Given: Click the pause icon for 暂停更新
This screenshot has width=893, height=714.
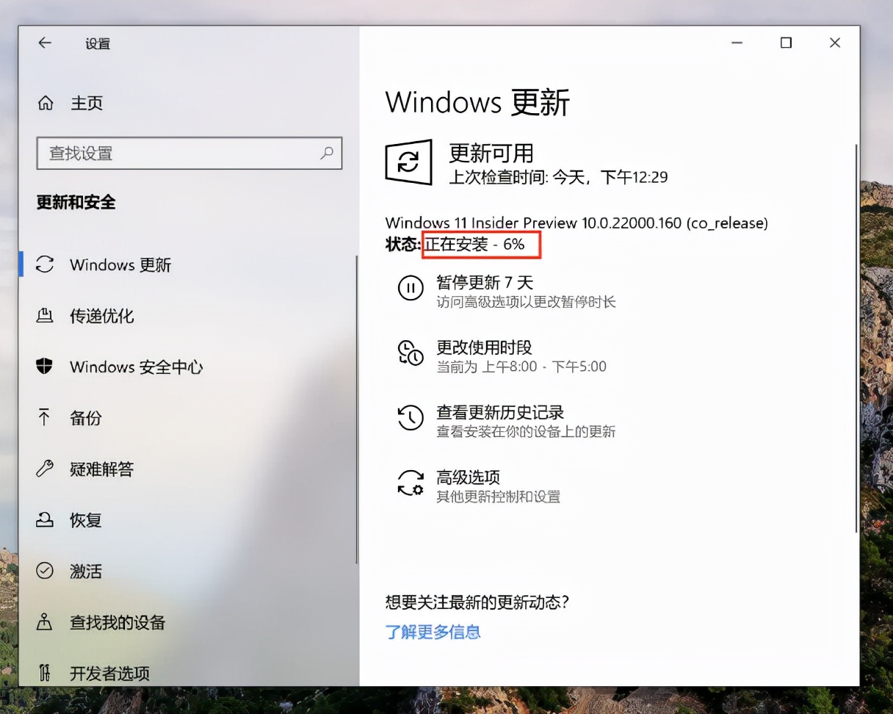Looking at the screenshot, I should click(x=411, y=287).
